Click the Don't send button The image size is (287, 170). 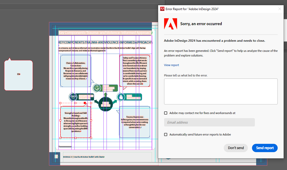click(236, 148)
